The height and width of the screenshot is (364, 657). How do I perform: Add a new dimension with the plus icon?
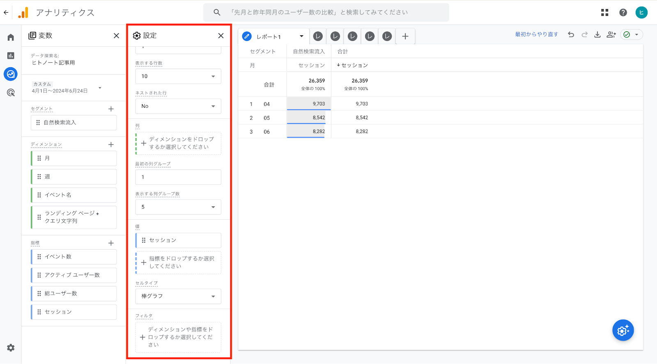pos(111,144)
